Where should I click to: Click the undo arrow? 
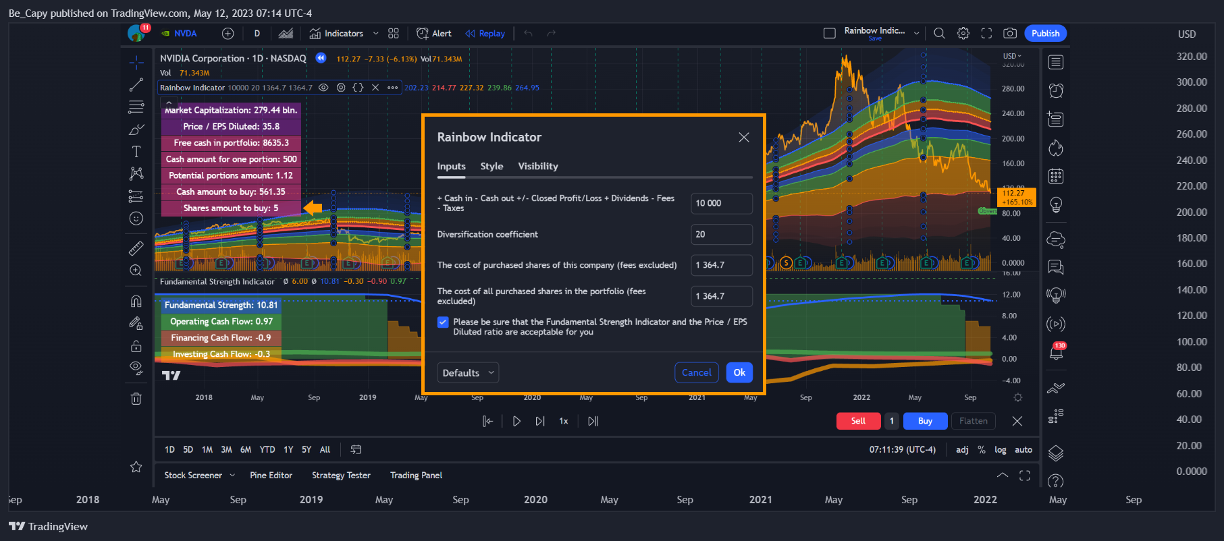tap(528, 34)
